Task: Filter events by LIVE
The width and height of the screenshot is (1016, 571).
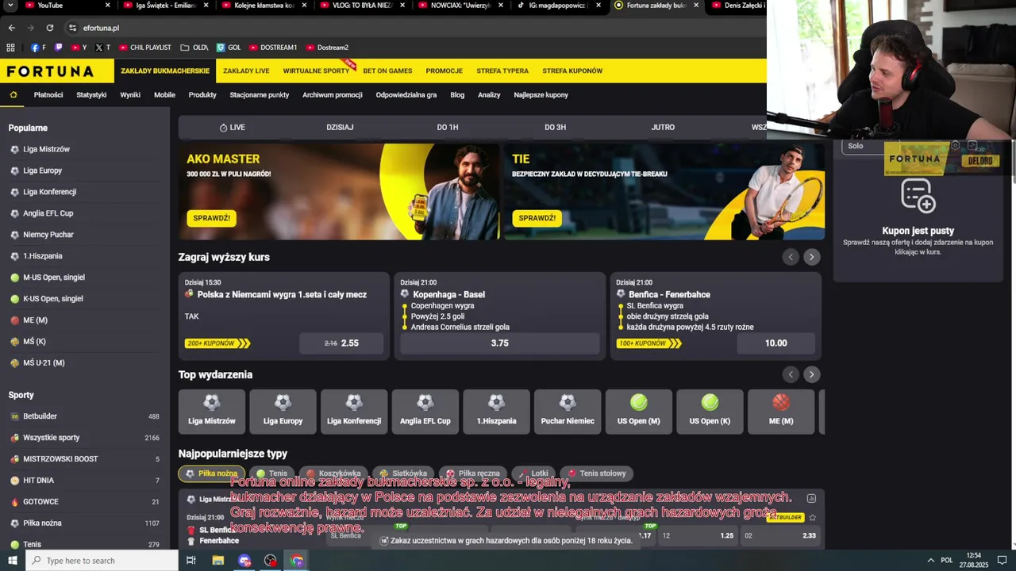Action: [232, 127]
